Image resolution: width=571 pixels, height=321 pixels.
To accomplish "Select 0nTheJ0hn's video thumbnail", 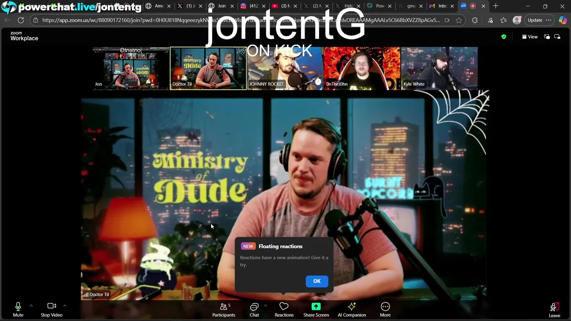I will point(362,68).
